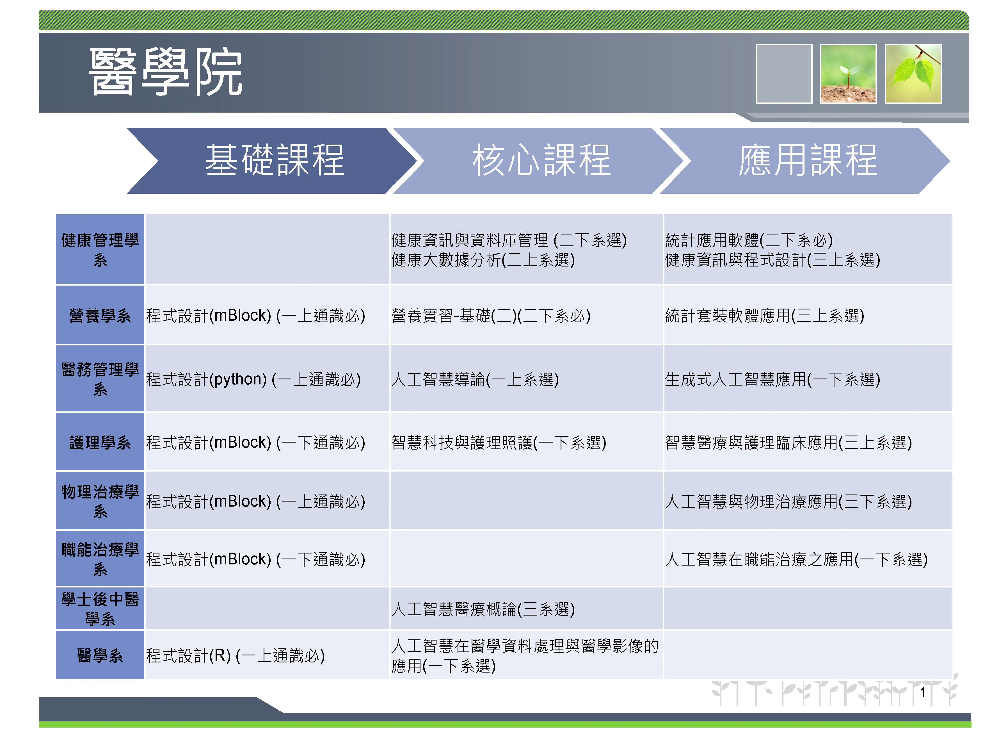Click the 護理學系 row header

point(100,442)
